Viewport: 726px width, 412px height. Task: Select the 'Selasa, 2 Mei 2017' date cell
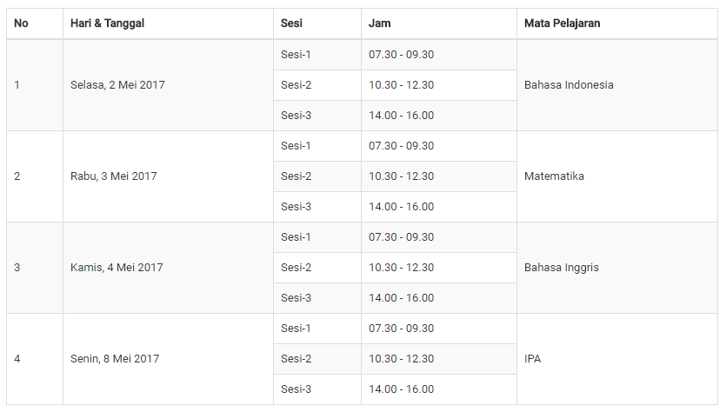coord(168,85)
